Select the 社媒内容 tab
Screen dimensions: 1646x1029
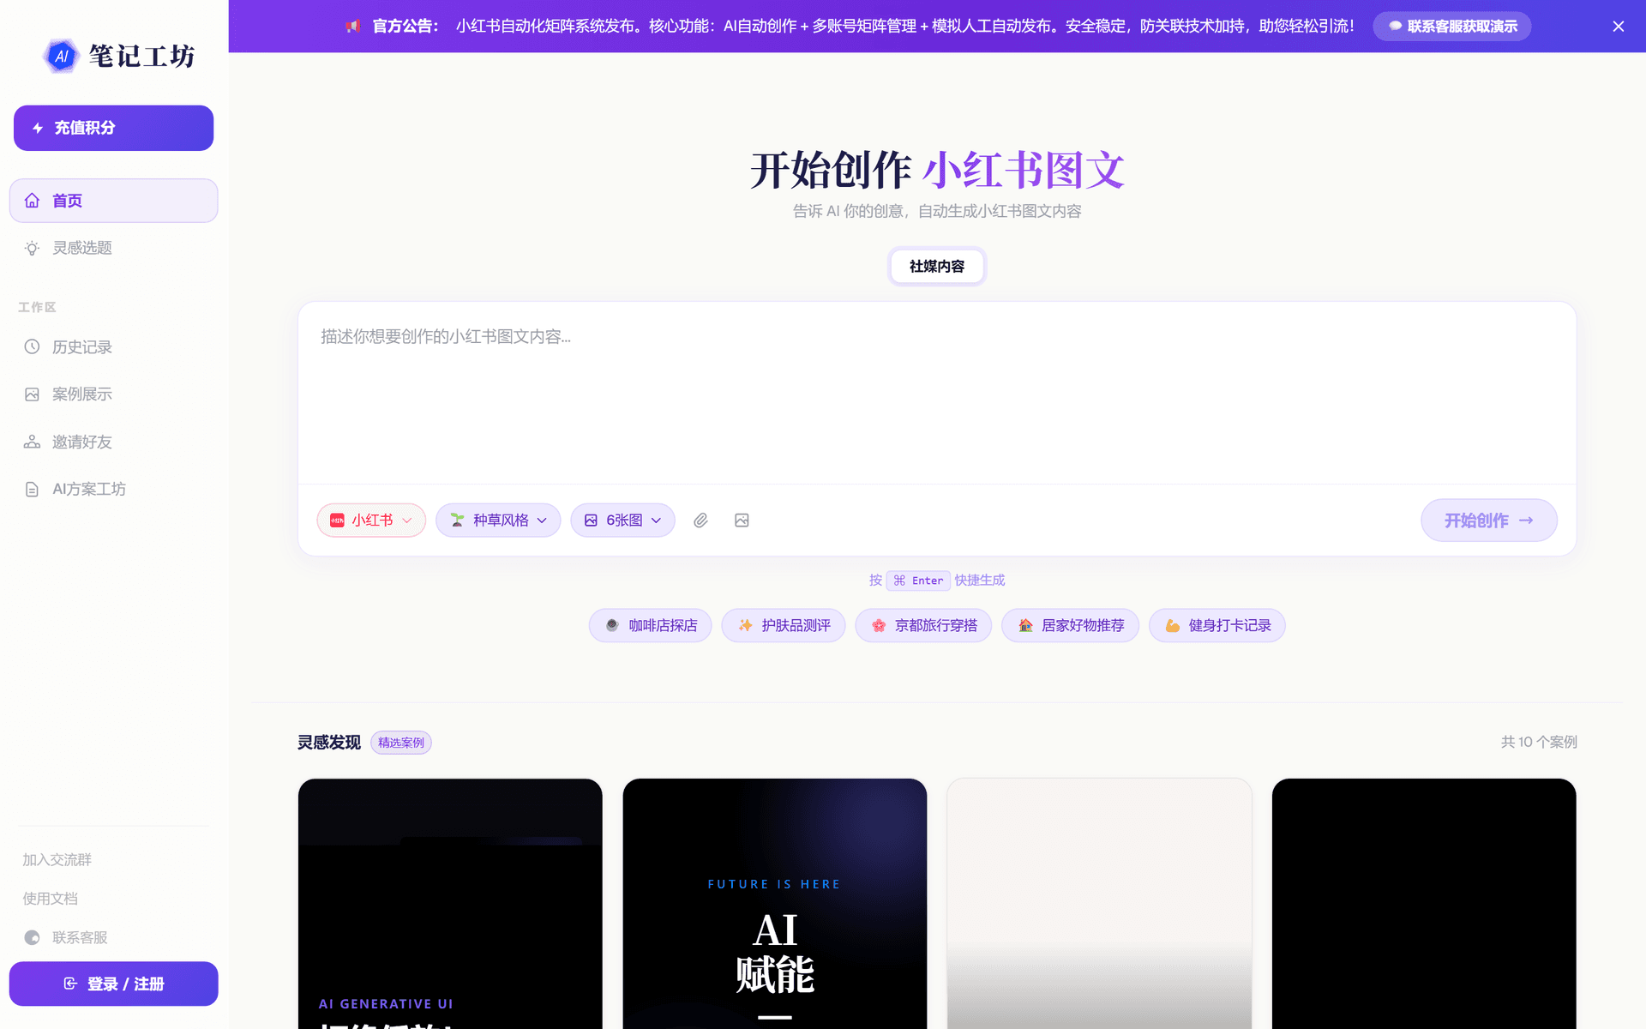coord(936,267)
